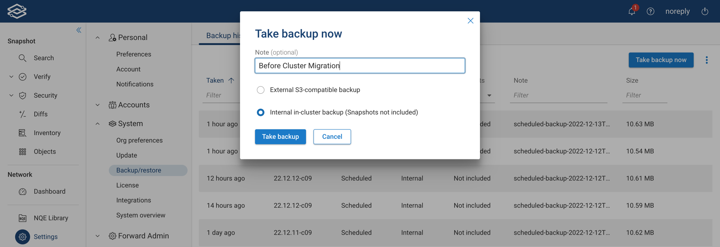The height and width of the screenshot is (247, 720).
Task: Click the NQE Library icon
Action: coord(22,218)
